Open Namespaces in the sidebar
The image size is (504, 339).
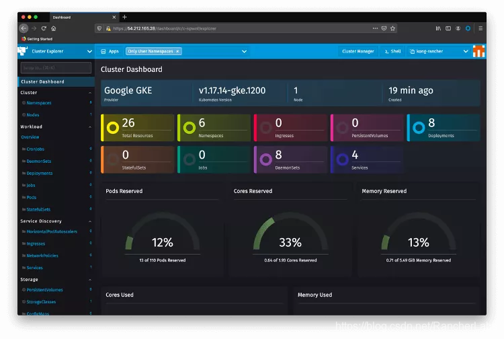39,103
